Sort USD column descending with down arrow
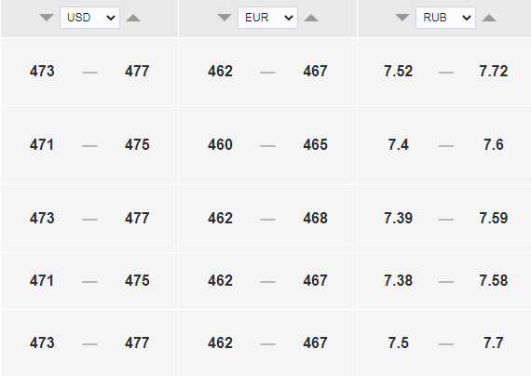Screen dimensions: 531x376 coord(47,18)
